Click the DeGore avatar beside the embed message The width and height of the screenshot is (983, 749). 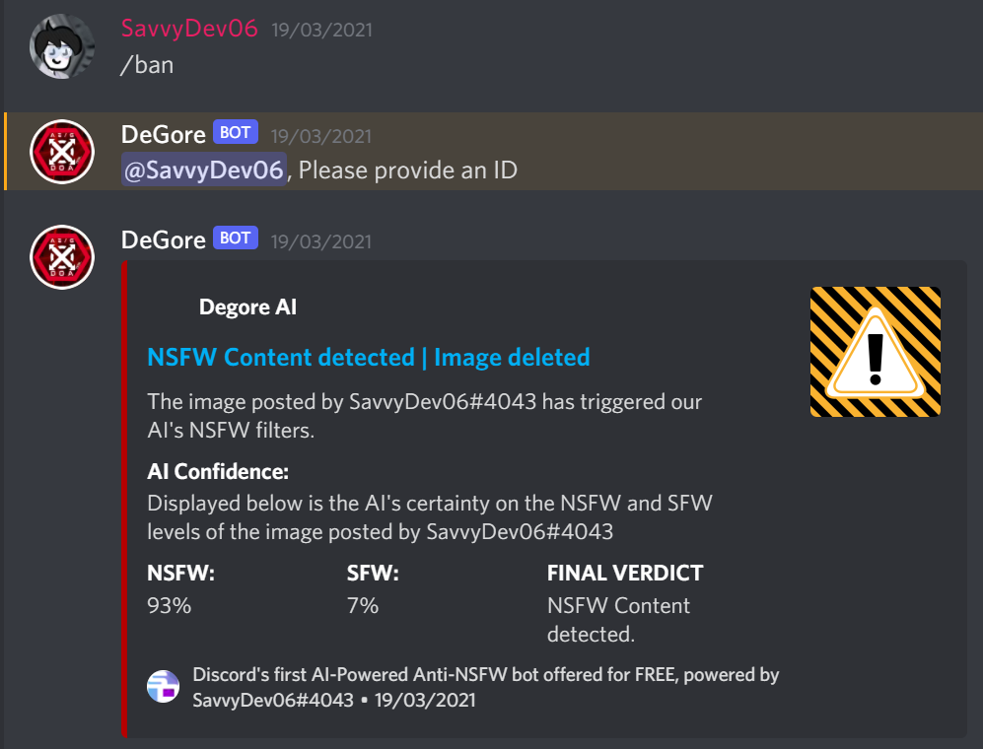[61, 257]
